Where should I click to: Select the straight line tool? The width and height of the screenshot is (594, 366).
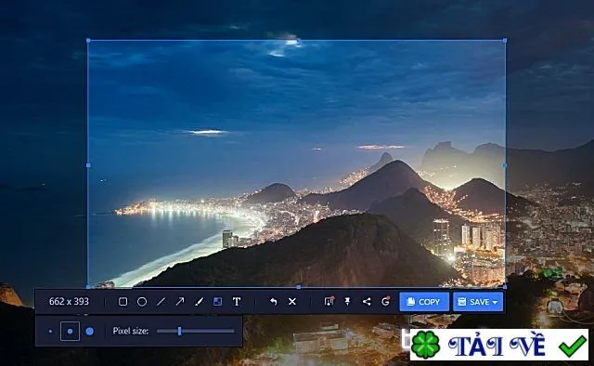161,302
